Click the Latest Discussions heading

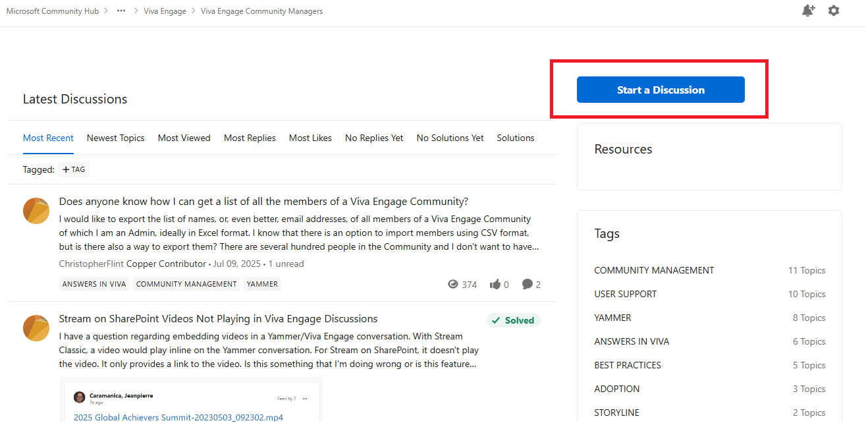click(x=75, y=99)
